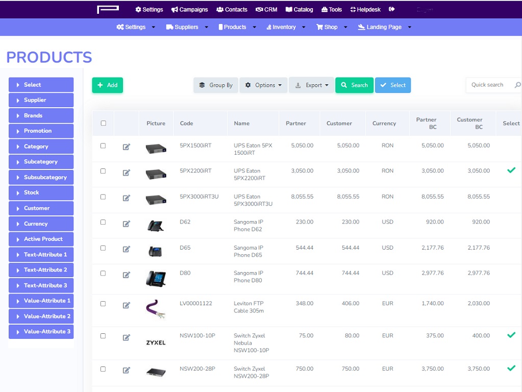Click edit icon for D62 product
Image resolution: width=522 pixels, height=392 pixels.
pos(126,224)
